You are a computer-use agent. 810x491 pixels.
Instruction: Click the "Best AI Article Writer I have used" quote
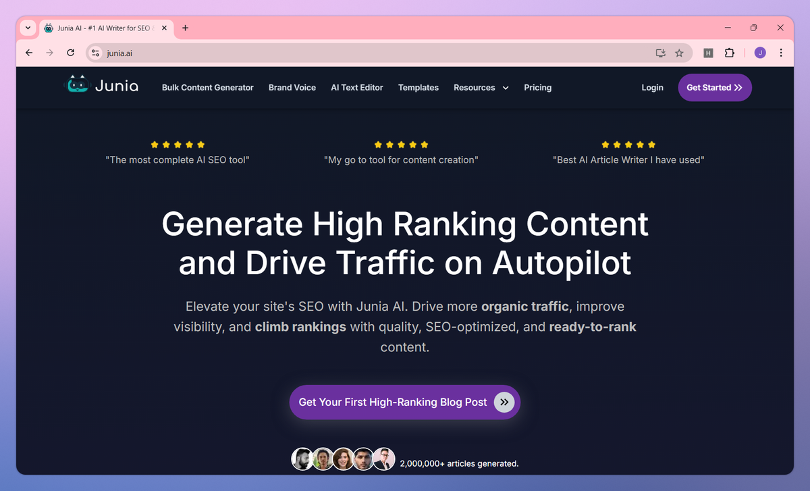pos(628,160)
